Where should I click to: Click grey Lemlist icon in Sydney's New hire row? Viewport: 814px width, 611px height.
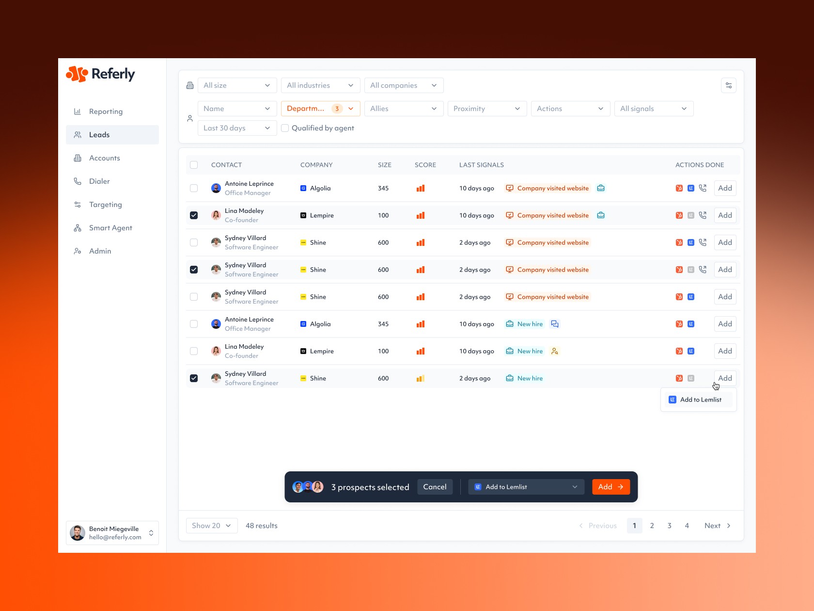pos(691,378)
